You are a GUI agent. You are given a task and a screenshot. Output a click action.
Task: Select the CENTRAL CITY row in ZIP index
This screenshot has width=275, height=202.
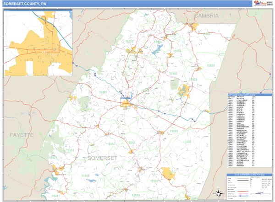click(250, 155)
